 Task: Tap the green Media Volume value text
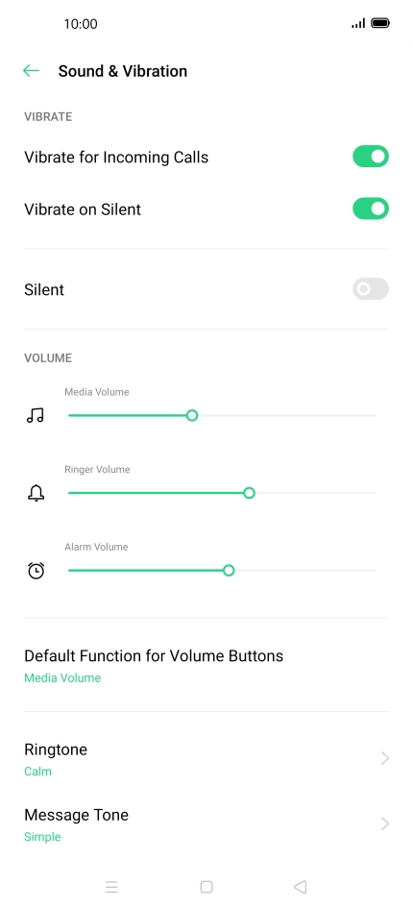point(62,677)
